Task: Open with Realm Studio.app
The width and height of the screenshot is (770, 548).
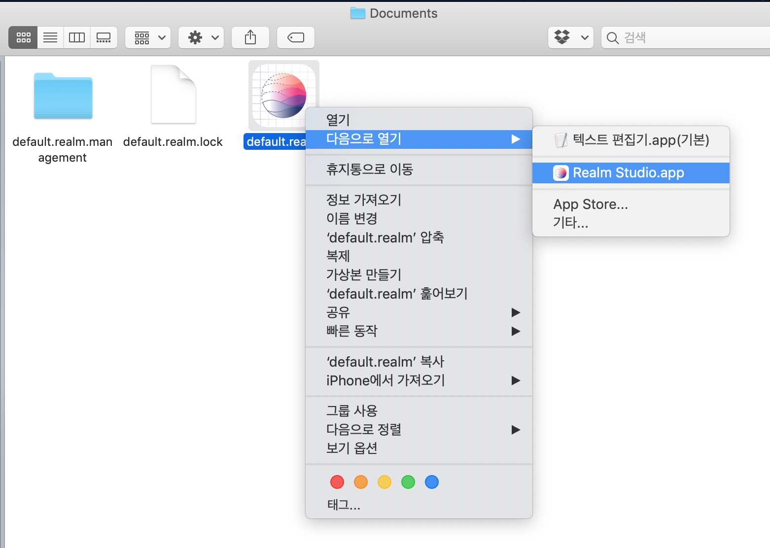Action: point(631,173)
